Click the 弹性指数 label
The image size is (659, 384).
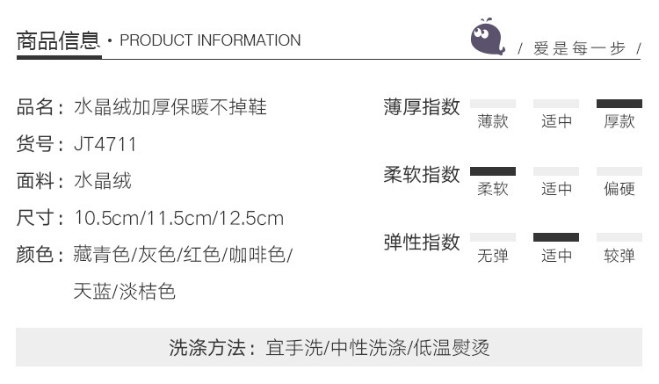point(421,241)
